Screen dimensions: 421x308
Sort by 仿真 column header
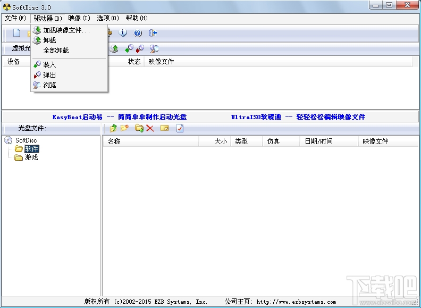point(281,141)
